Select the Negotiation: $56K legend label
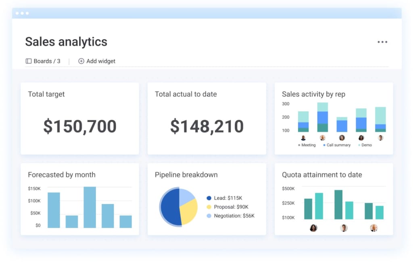The height and width of the screenshot is (262, 413). click(x=234, y=216)
